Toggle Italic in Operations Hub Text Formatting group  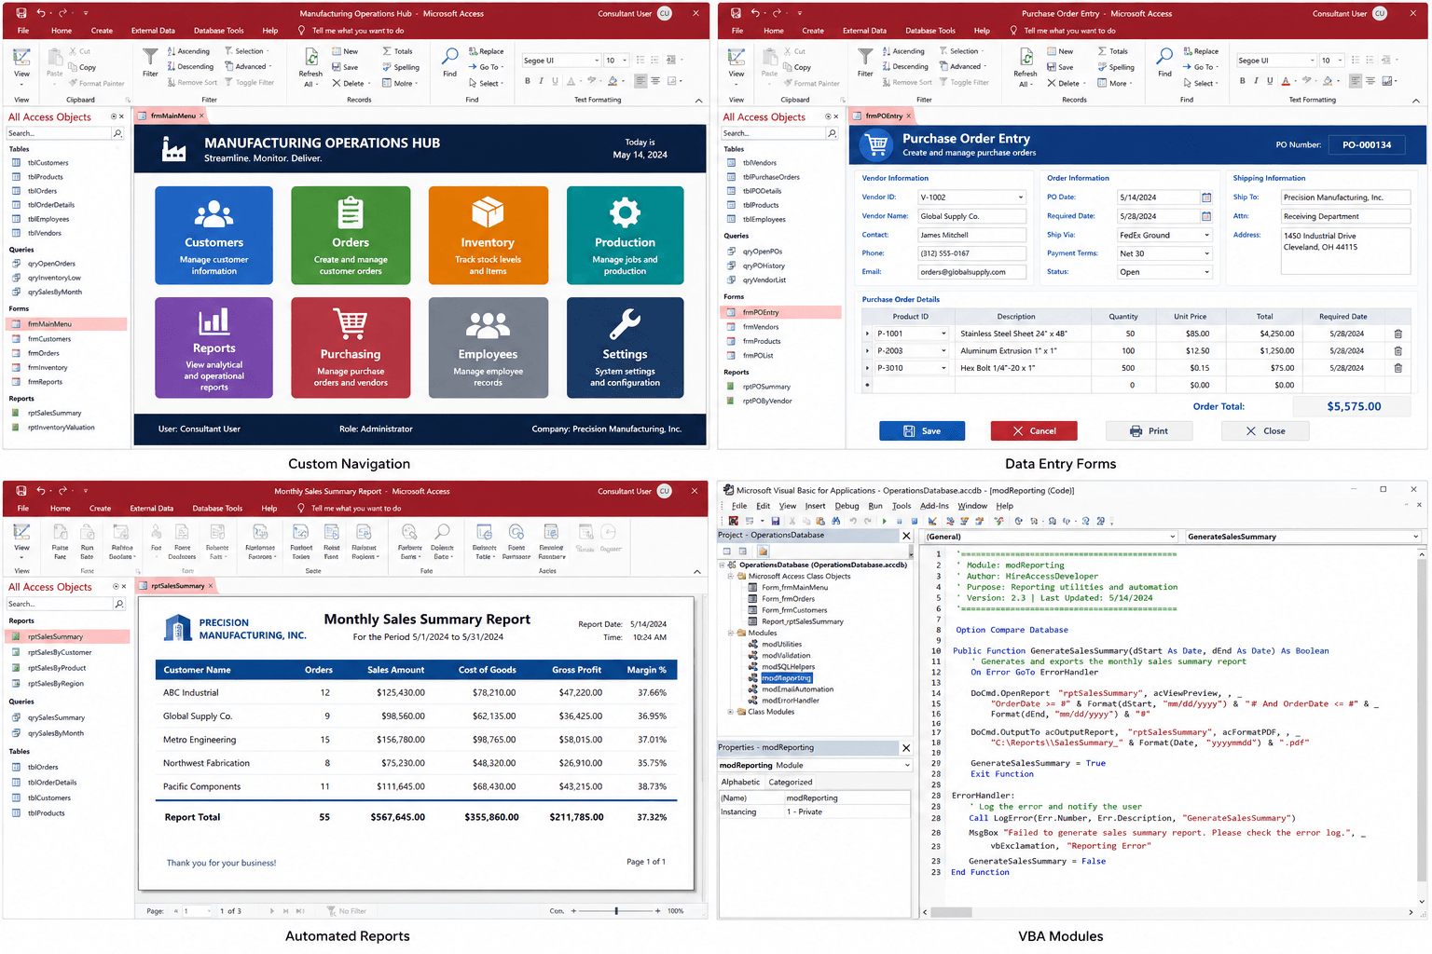[542, 81]
